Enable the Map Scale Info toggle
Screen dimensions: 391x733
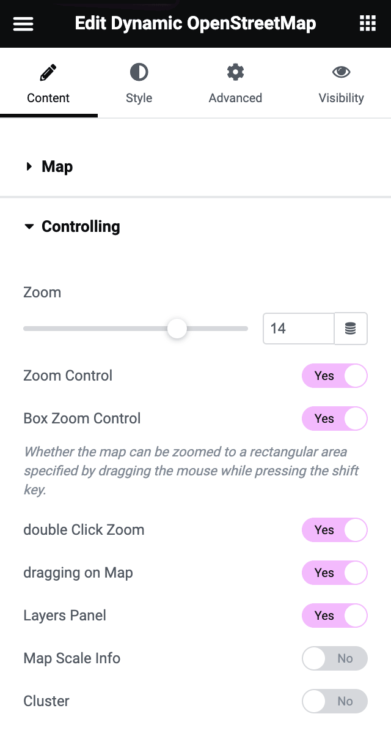pos(334,658)
